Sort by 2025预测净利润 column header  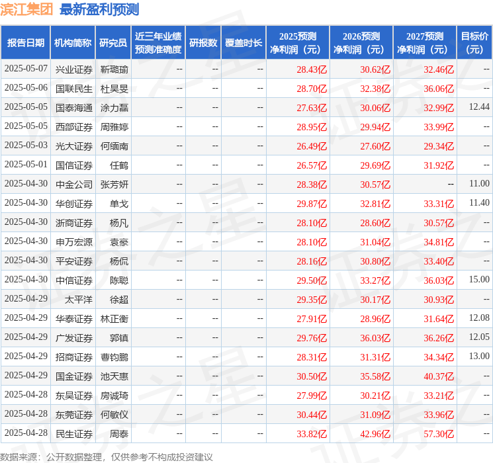[297, 43]
